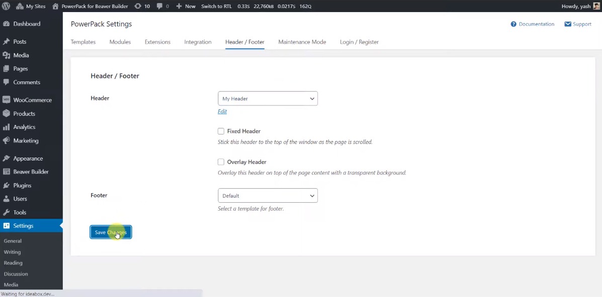602x297 pixels.
Task: Save the Header / Footer settings
Action: 111,232
